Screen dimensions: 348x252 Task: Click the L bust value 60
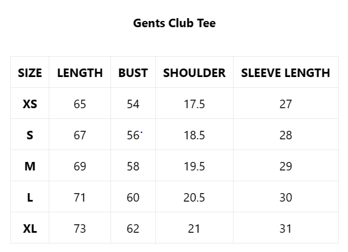click(x=133, y=198)
